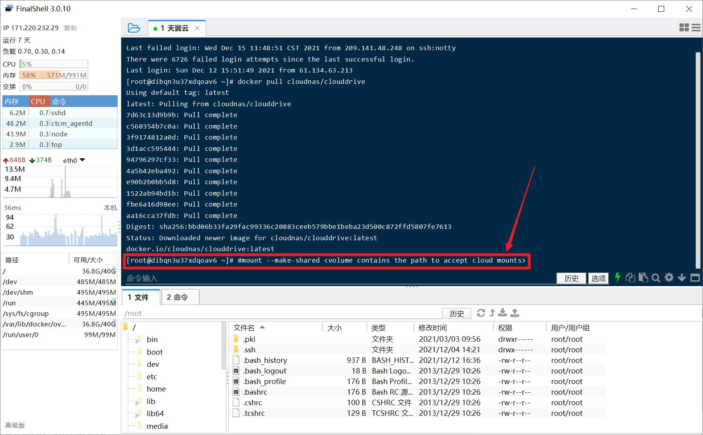703x435 pixels.
Task: Paste into terminal using the paste icon
Action: click(643, 277)
